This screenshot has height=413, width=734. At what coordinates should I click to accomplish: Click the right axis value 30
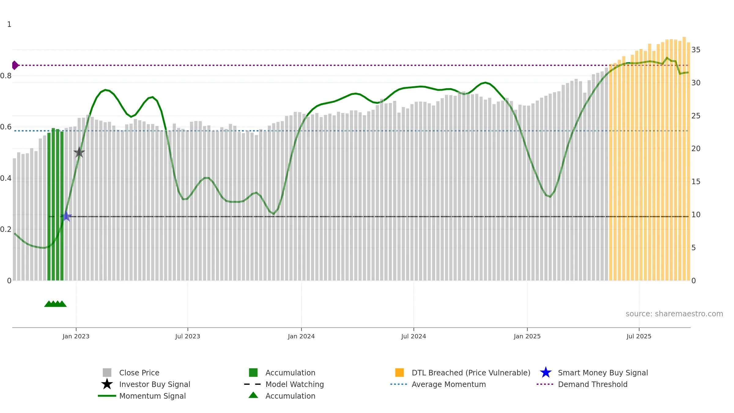(696, 83)
